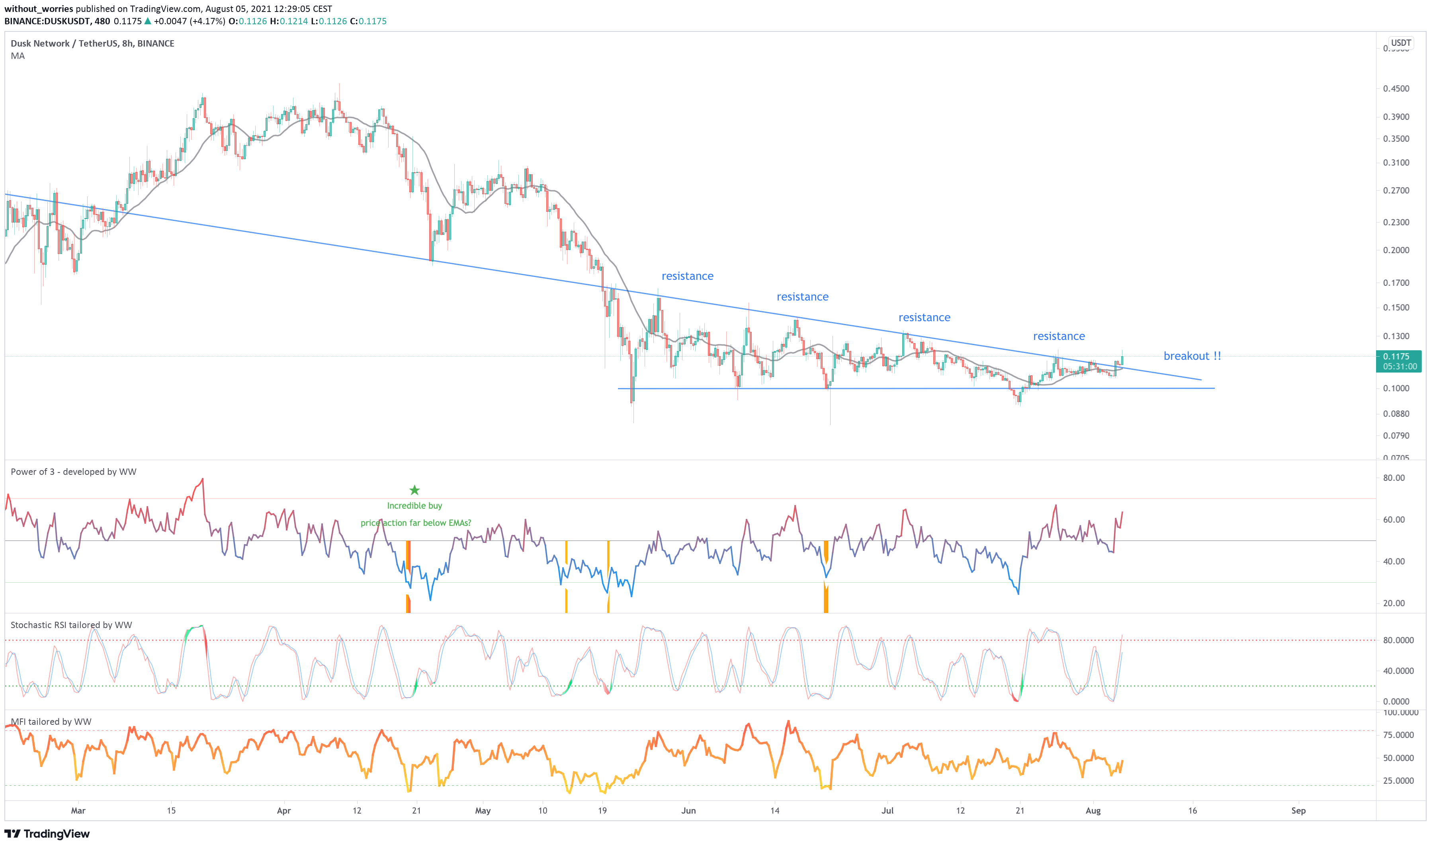Click the 'without_worries' author name in the header
1431x847 pixels.
pos(39,9)
